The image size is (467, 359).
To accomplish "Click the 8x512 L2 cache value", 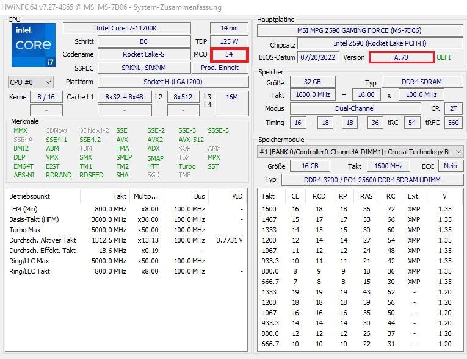I will pos(183,97).
